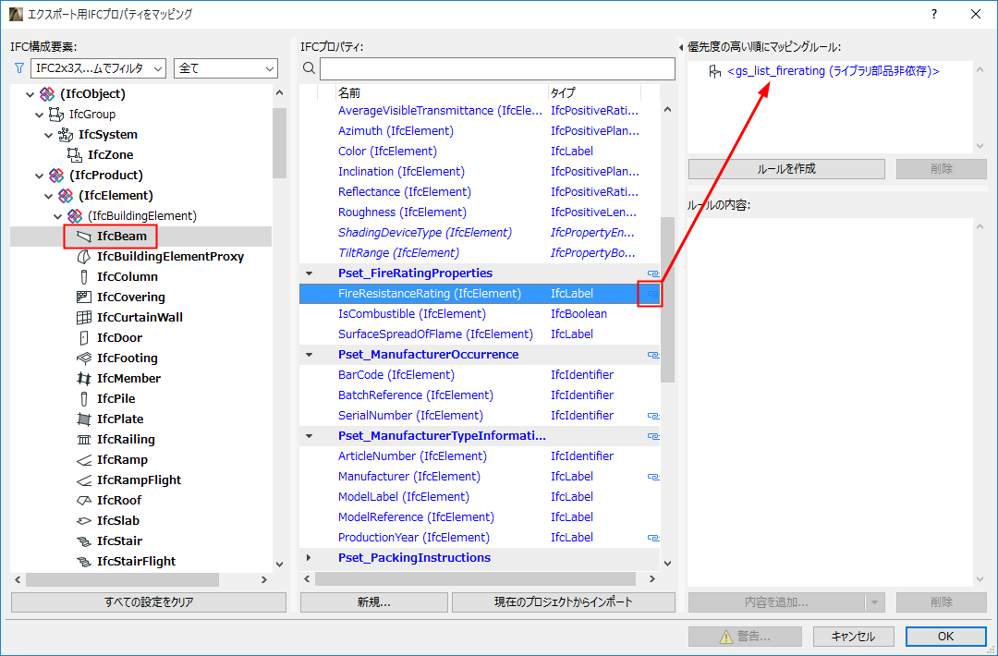Click the IfcStair icon
This screenshot has height=656, width=998.
click(x=83, y=541)
